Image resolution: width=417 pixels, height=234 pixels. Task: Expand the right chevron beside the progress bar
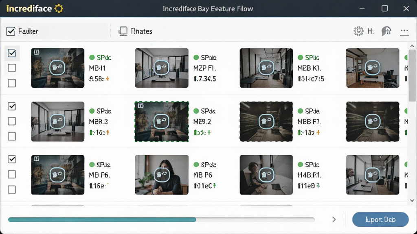334,219
